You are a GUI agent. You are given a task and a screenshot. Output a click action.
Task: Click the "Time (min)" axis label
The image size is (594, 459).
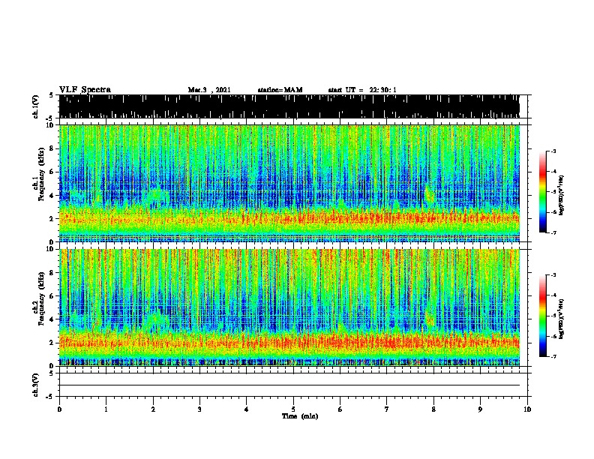tap(300, 416)
